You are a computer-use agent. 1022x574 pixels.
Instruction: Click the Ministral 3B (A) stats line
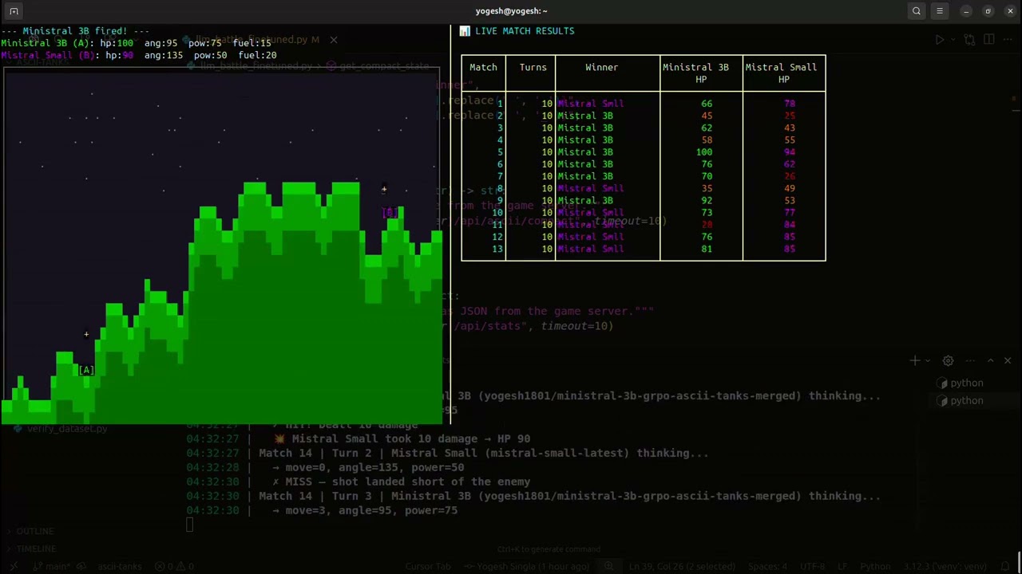coord(136,43)
